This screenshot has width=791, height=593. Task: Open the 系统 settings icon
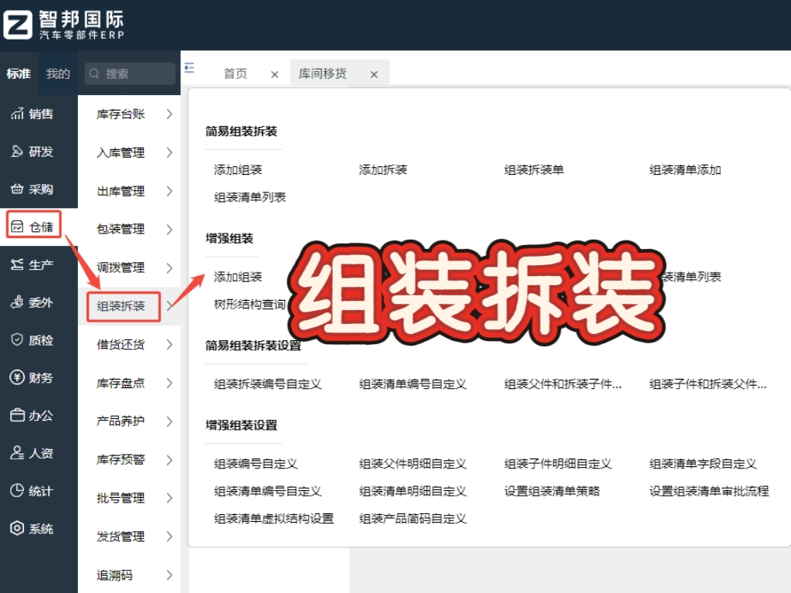click(x=17, y=528)
